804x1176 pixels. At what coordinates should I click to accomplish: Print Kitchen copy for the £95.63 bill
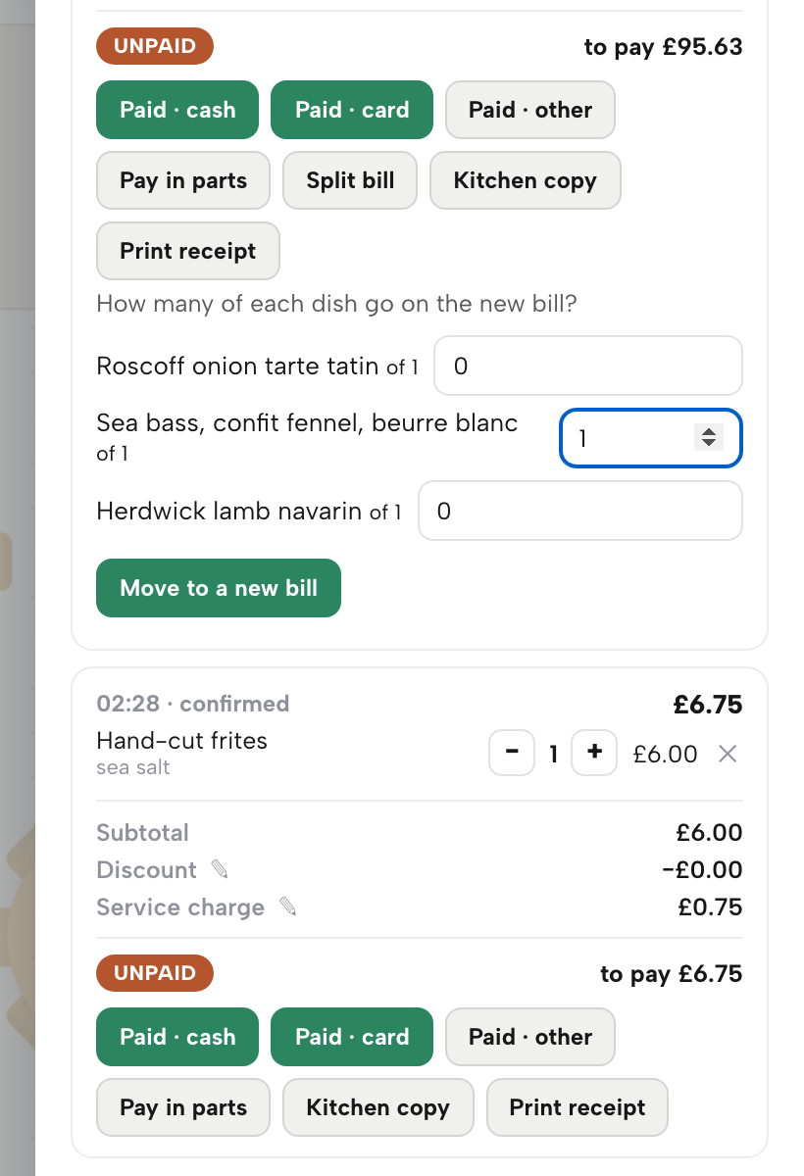click(526, 180)
